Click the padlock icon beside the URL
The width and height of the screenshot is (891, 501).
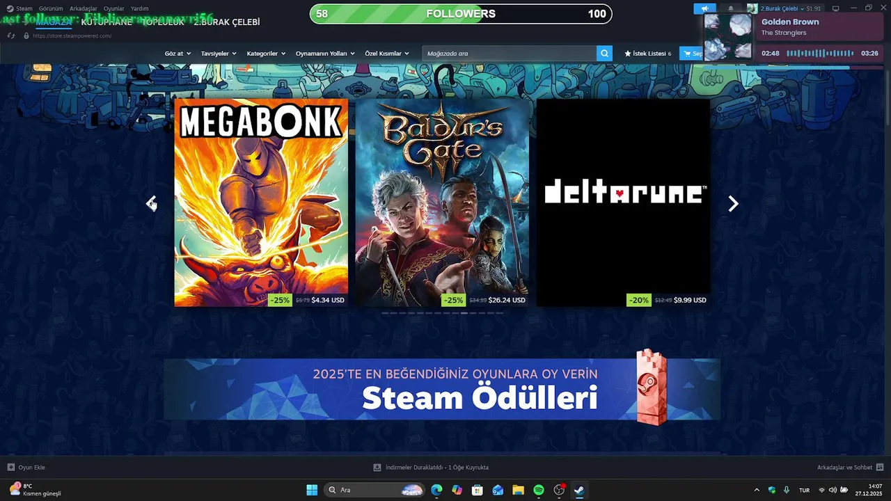26,35
